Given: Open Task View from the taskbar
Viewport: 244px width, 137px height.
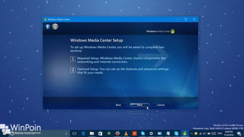Looking at the screenshot, I should coord(74,134).
